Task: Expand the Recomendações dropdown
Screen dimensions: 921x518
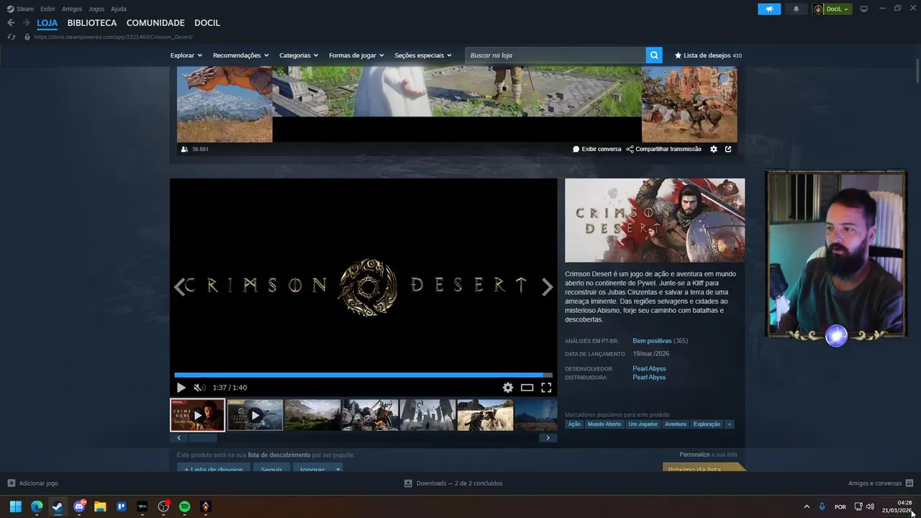Action: (240, 55)
